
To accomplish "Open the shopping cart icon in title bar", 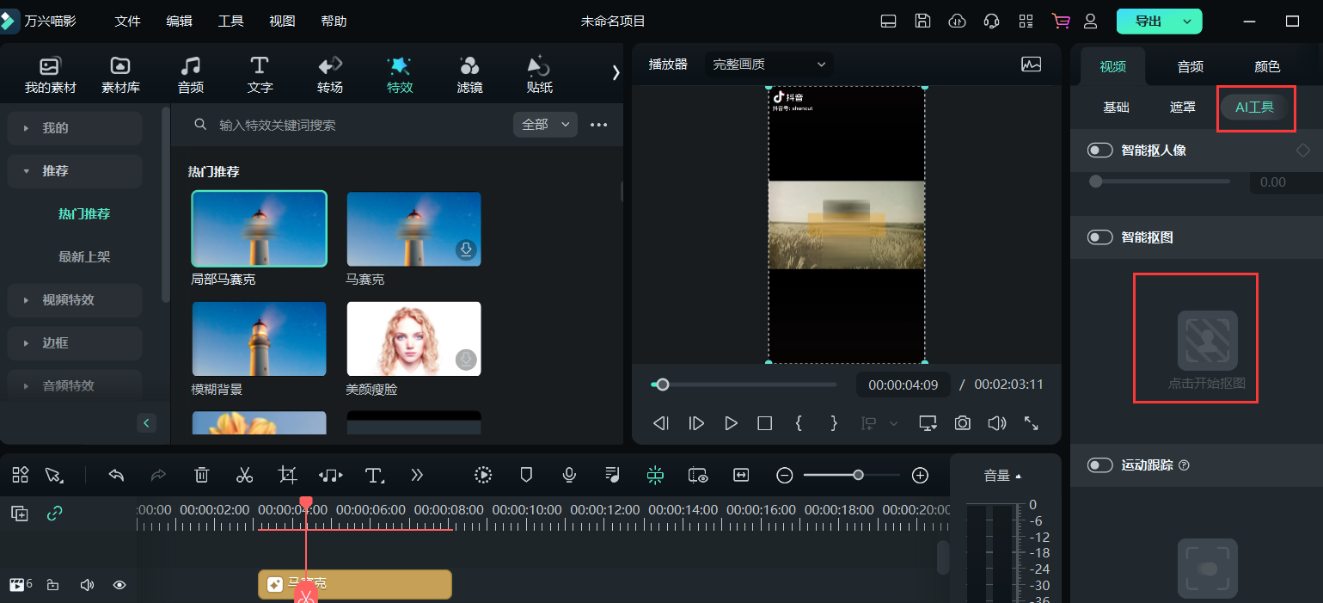I will tap(1061, 22).
